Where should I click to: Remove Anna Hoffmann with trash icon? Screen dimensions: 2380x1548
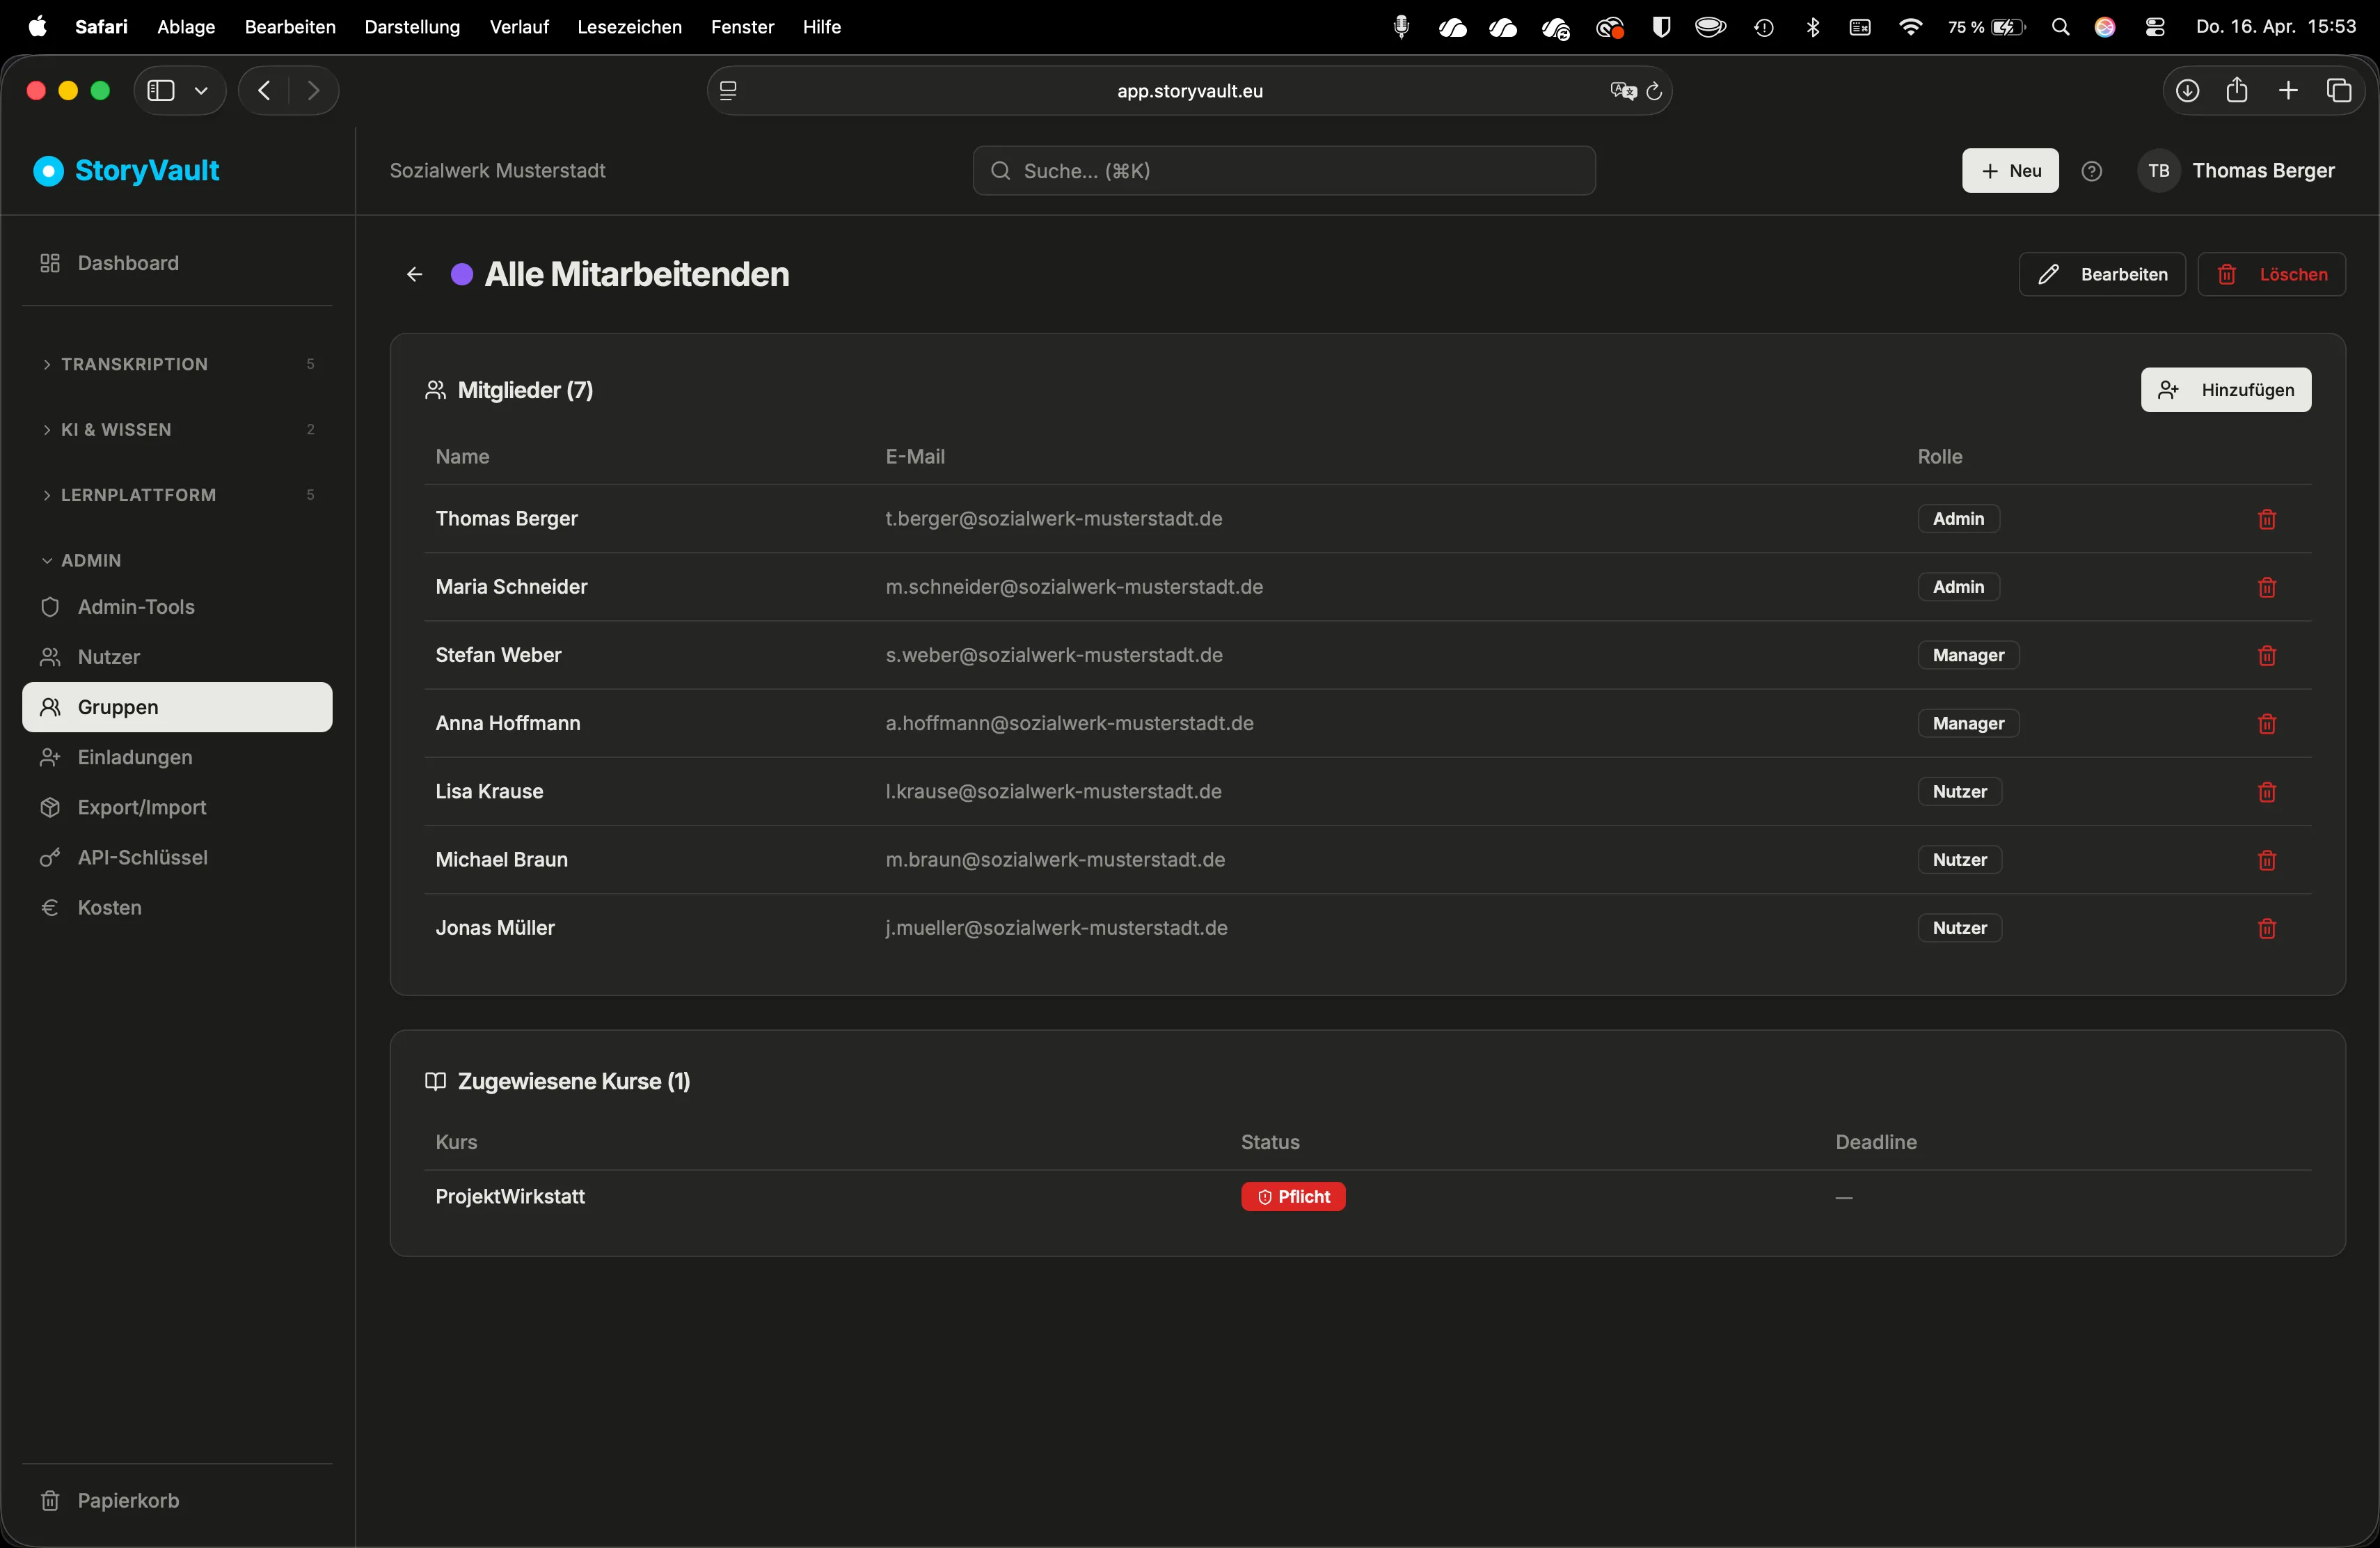(x=2267, y=723)
